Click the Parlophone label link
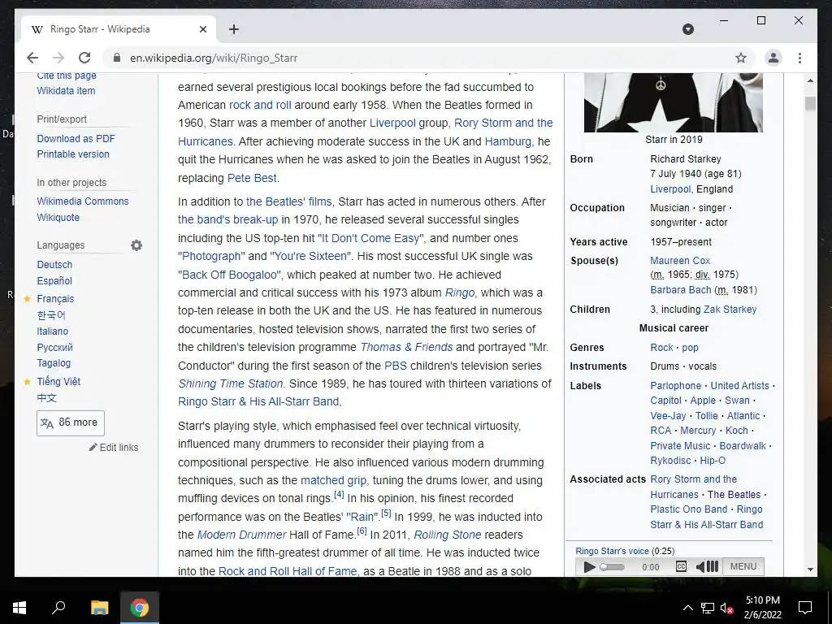The image size is (832, 624). [x=675, y=386]
